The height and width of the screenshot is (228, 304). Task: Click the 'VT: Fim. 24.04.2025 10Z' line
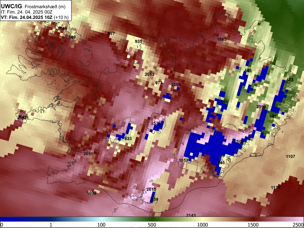[x=26, y=17]
